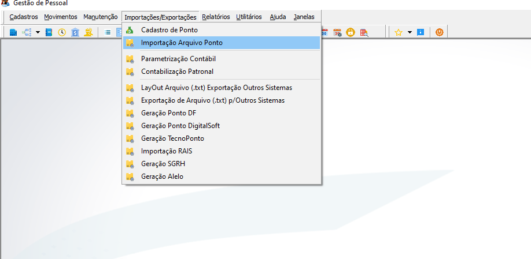Click the organization hierarchy chart icon
531x259 pixels.
coord(27,32)
